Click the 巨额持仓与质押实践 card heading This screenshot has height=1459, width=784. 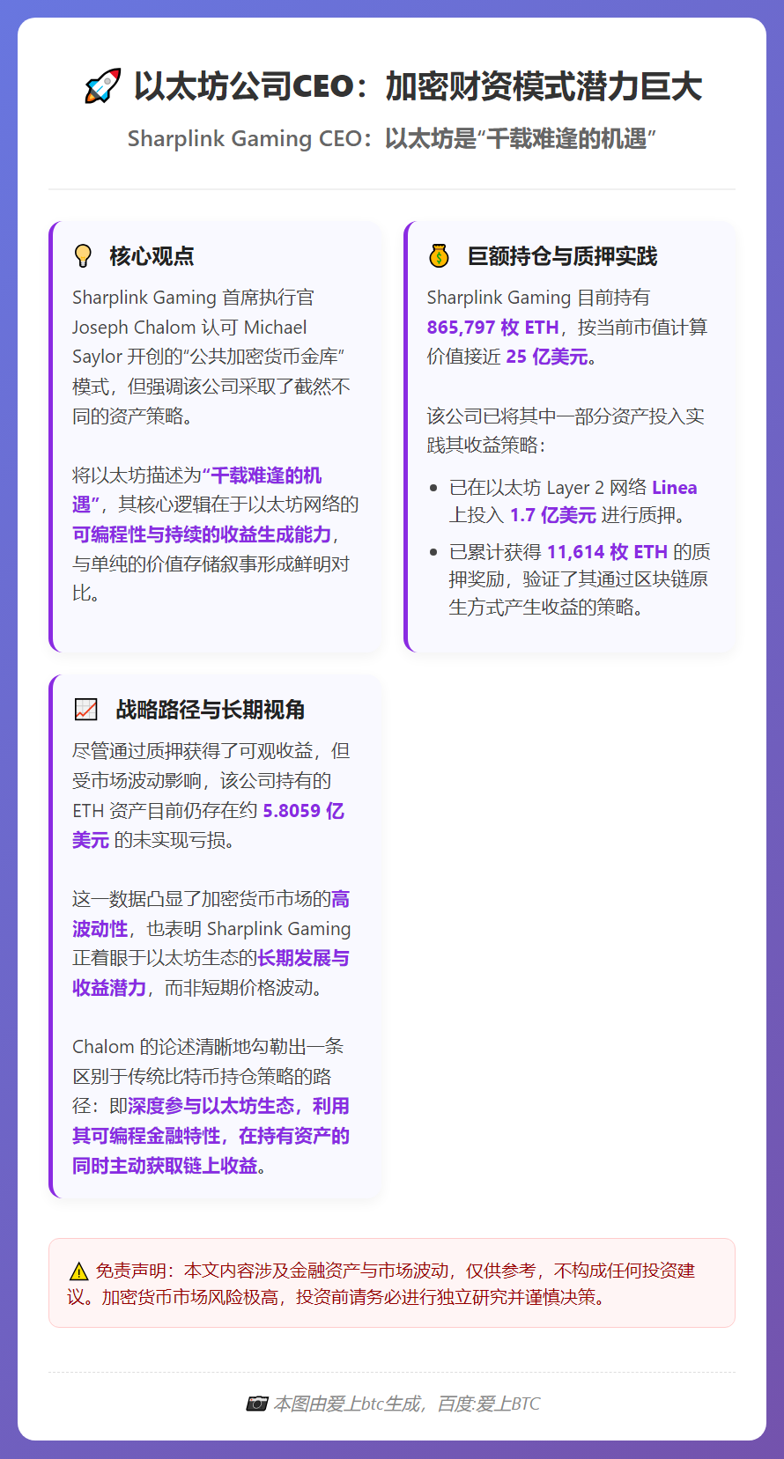coord(562,256)
